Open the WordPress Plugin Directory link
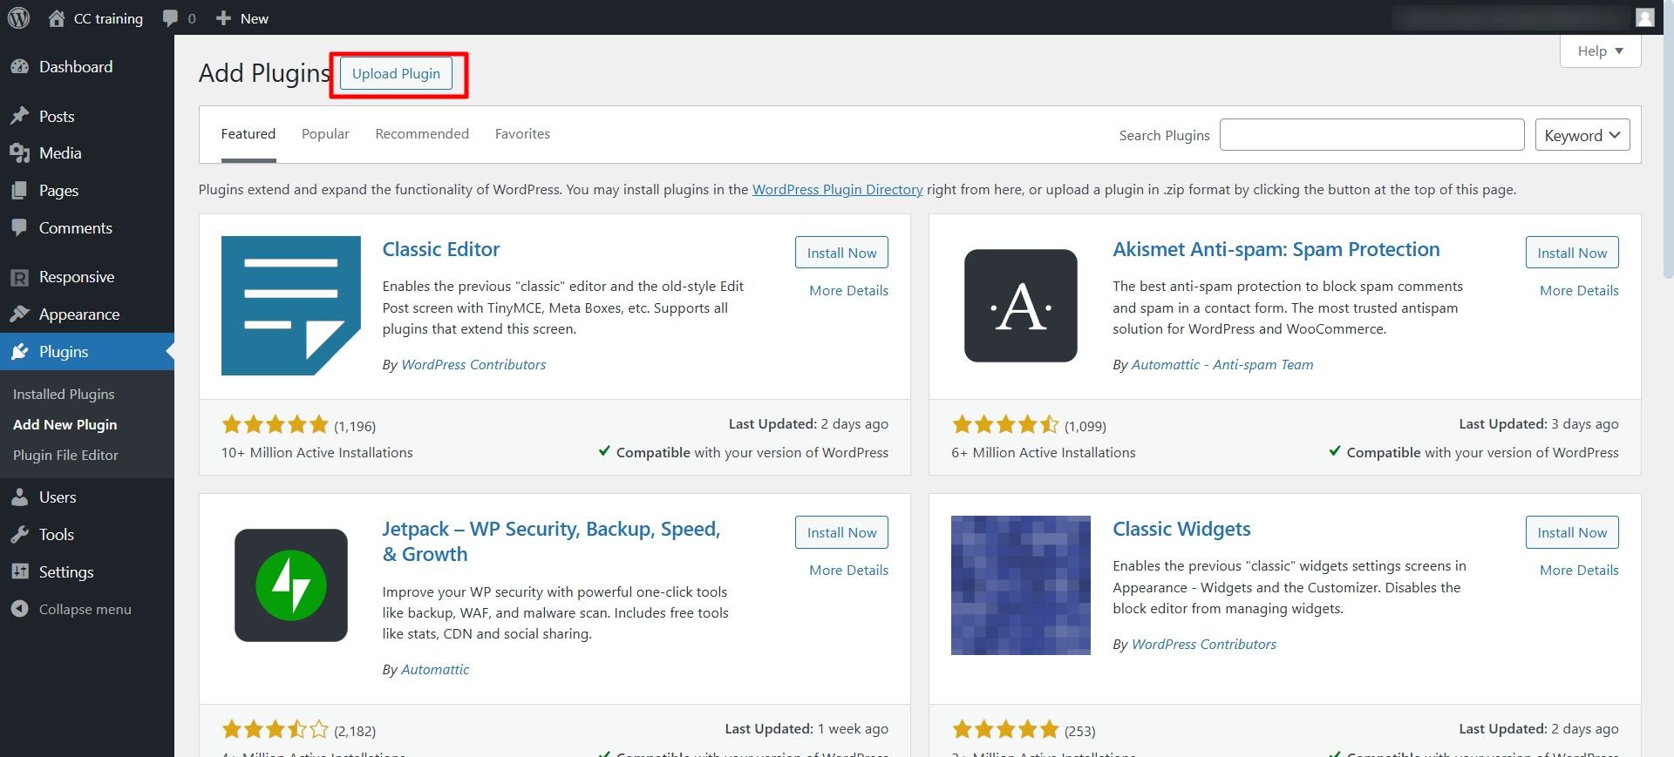1674x757 pixels. [837, 190]
